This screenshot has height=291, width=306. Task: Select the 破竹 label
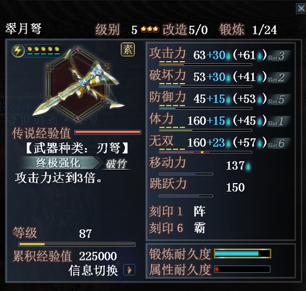coord(117,164)
